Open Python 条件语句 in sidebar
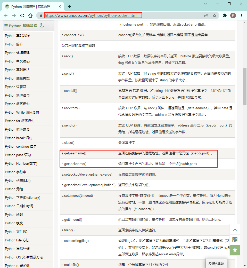The height and width of the screenshot is (268, 247). pyautogui.click(x=17, y=95)
